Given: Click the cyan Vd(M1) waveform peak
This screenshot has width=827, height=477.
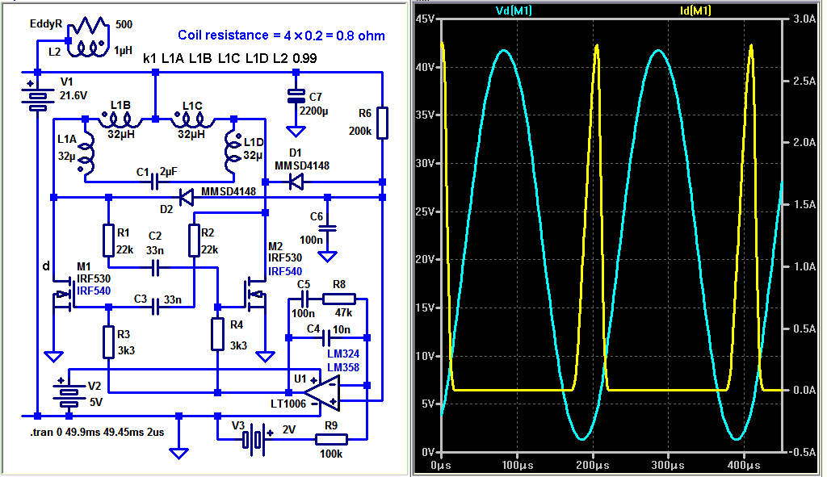Looking at the screenshot, I should click(505, 51).
